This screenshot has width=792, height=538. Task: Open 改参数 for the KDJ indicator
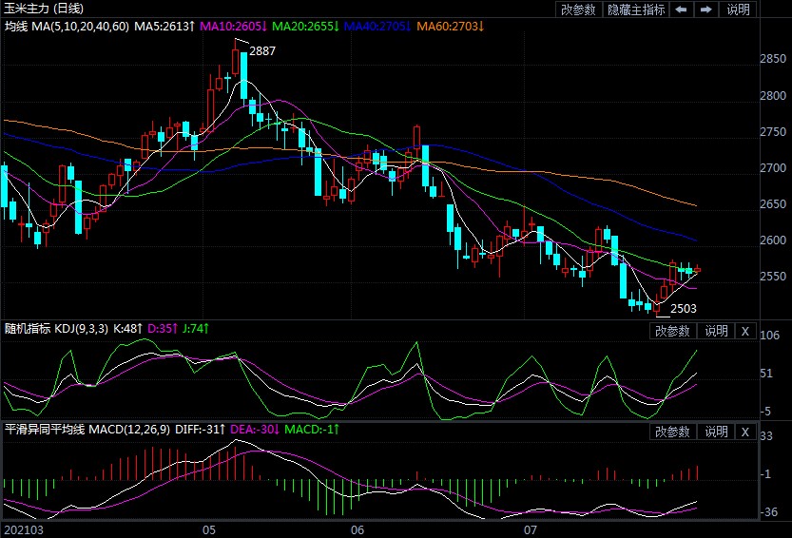673,331
